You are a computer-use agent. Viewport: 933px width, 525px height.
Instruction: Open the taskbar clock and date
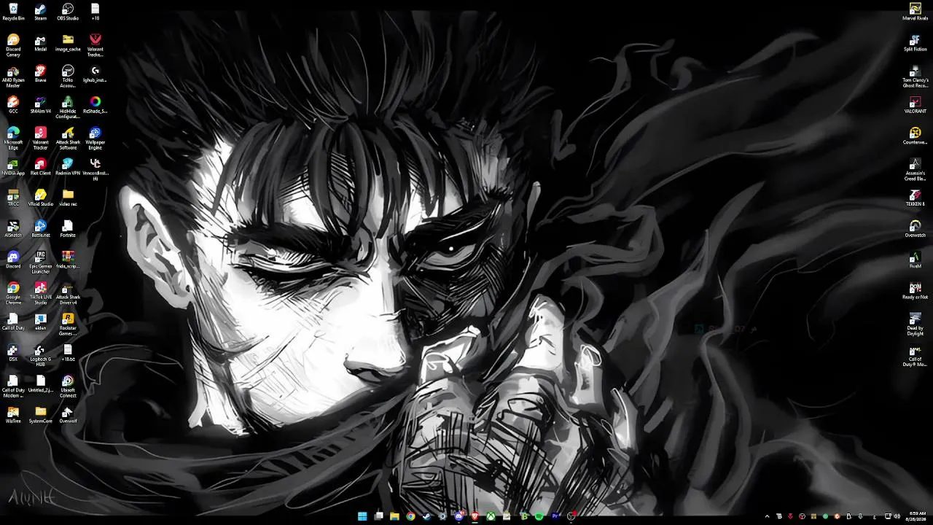(x=917, y=516)
